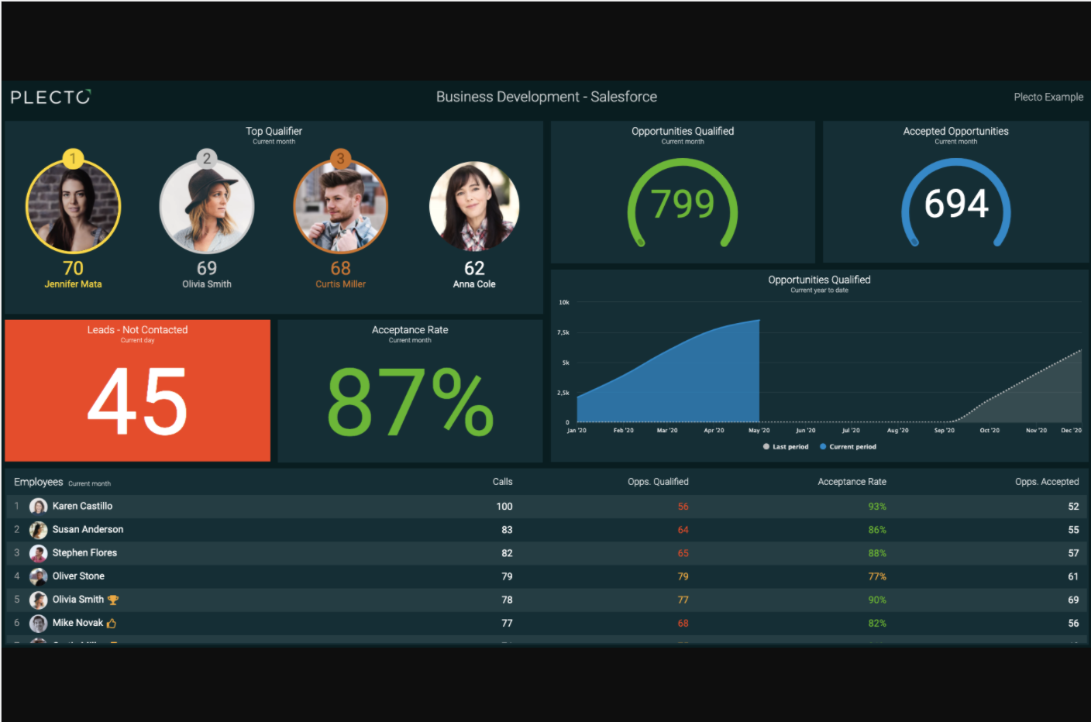Click the 87% Acceptance Rate value
This screenshot has height=722, width=1091.
click(x=410, y=401)
